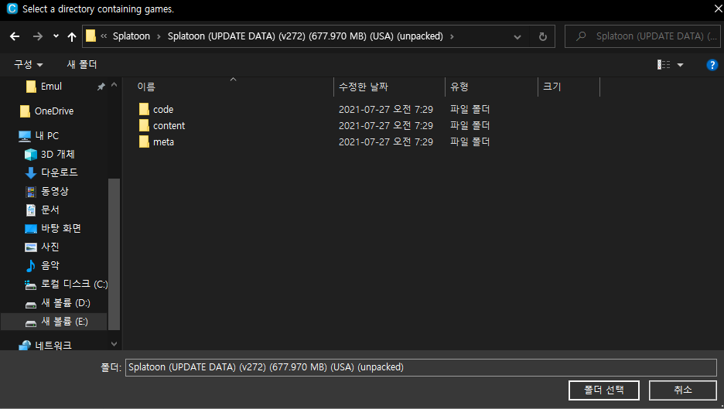Select the meta folder

click(163, 141)
